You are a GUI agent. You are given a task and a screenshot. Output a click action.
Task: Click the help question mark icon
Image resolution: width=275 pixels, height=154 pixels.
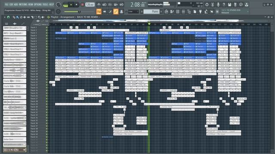[x=224, y=5]
